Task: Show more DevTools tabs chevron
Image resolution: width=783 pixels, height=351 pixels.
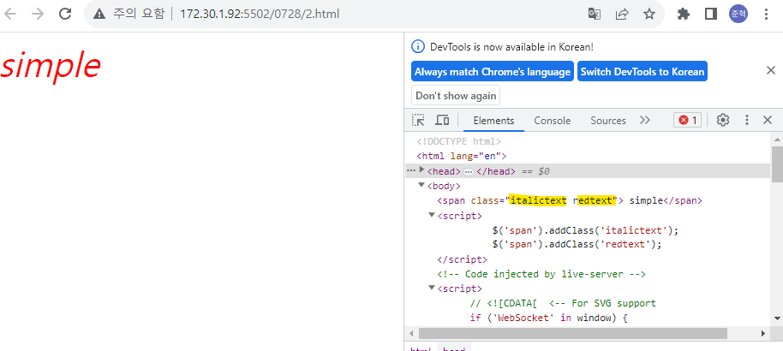Action: coord(645,121)
